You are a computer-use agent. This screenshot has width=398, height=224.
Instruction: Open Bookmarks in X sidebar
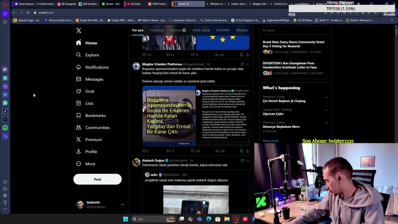(91, 115)
